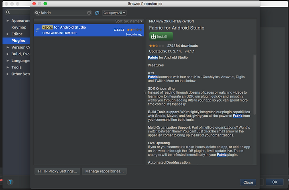
Task: Expand the Version Control settings section
Action: click(8, 48)
